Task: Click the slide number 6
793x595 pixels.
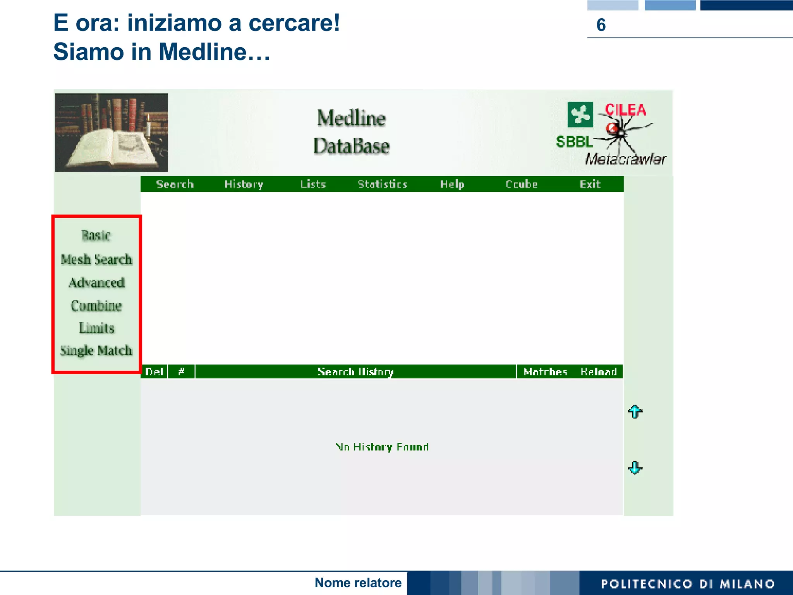Action: tap(601, 25)
